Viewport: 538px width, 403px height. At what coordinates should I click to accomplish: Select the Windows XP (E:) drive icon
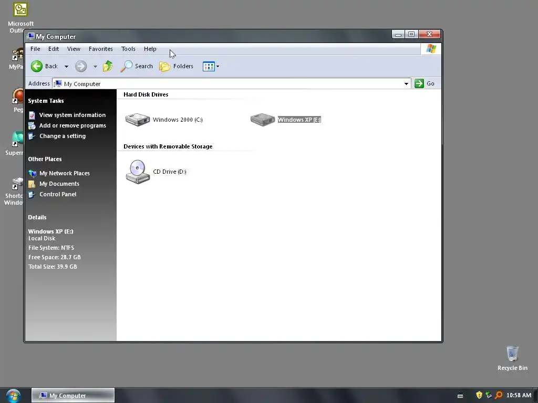click(263, 120)
